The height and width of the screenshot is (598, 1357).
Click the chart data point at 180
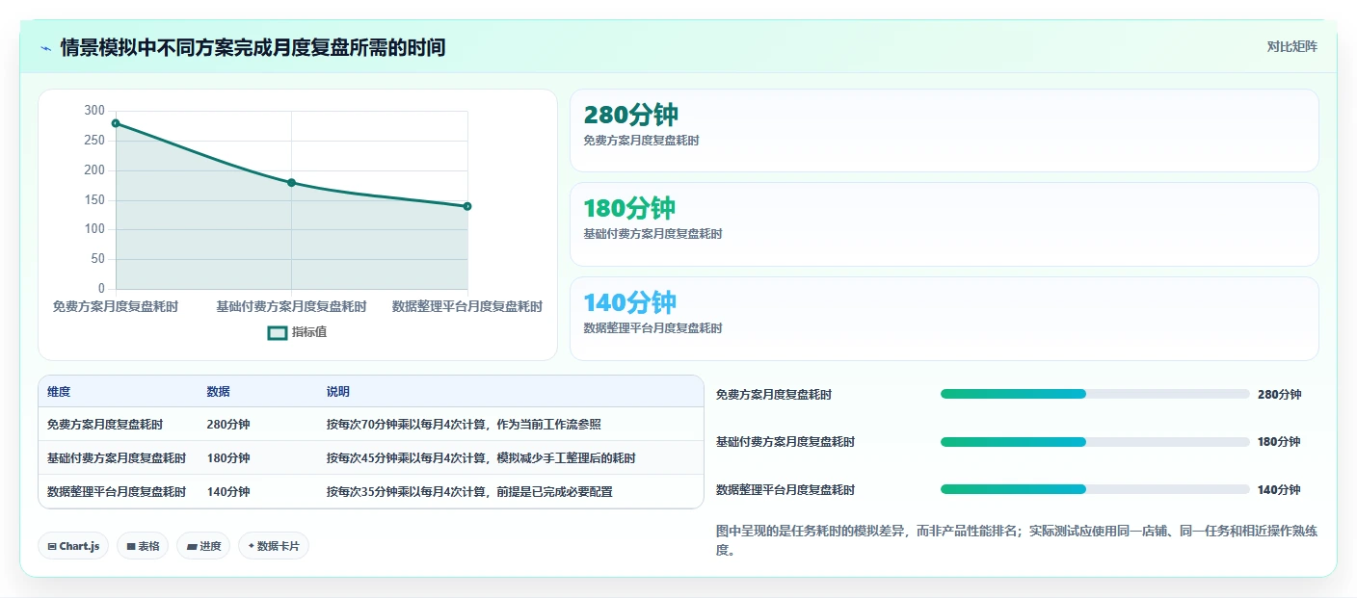(291, 183)
